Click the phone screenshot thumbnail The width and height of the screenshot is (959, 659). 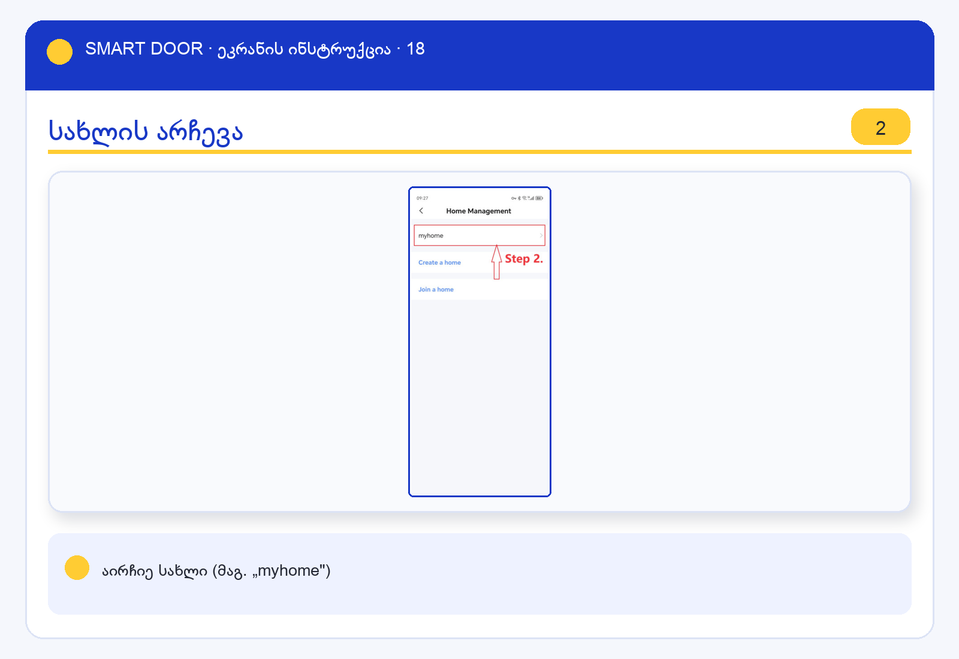point(479,341)
